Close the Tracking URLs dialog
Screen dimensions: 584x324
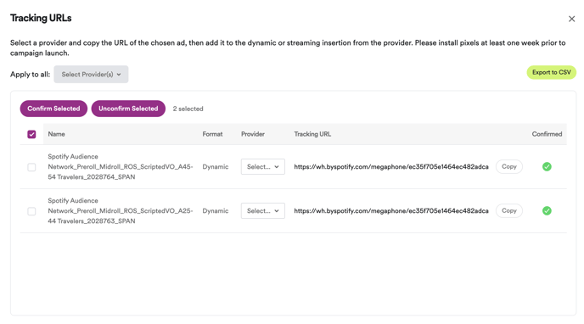pyautogui.click(x=571, y=19)
